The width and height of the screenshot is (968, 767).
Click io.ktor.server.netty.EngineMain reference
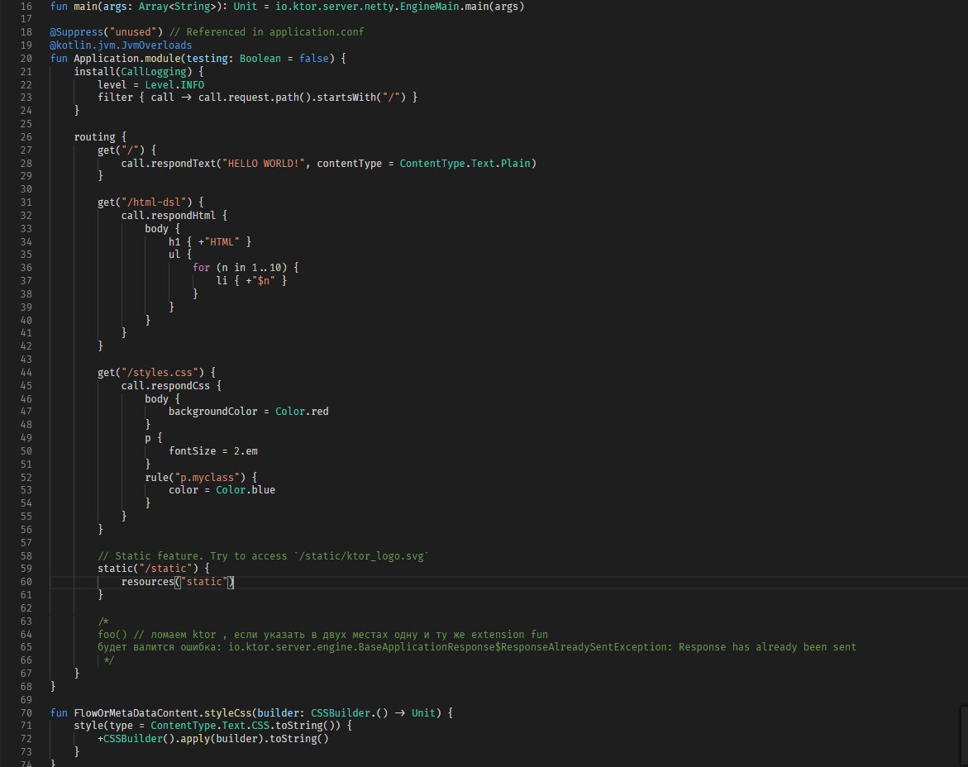[x=367, y=7]
